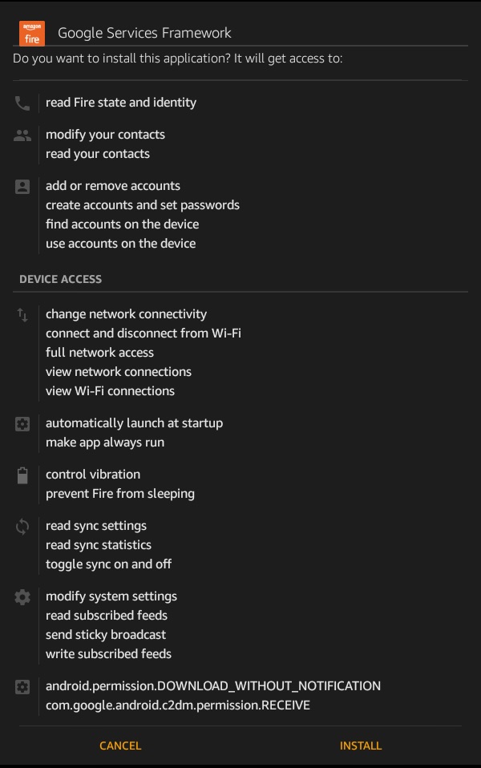Click the gear icon beside modify system settings
The width and height of the screenshot is (481, 768).
(x=22, y=596)
